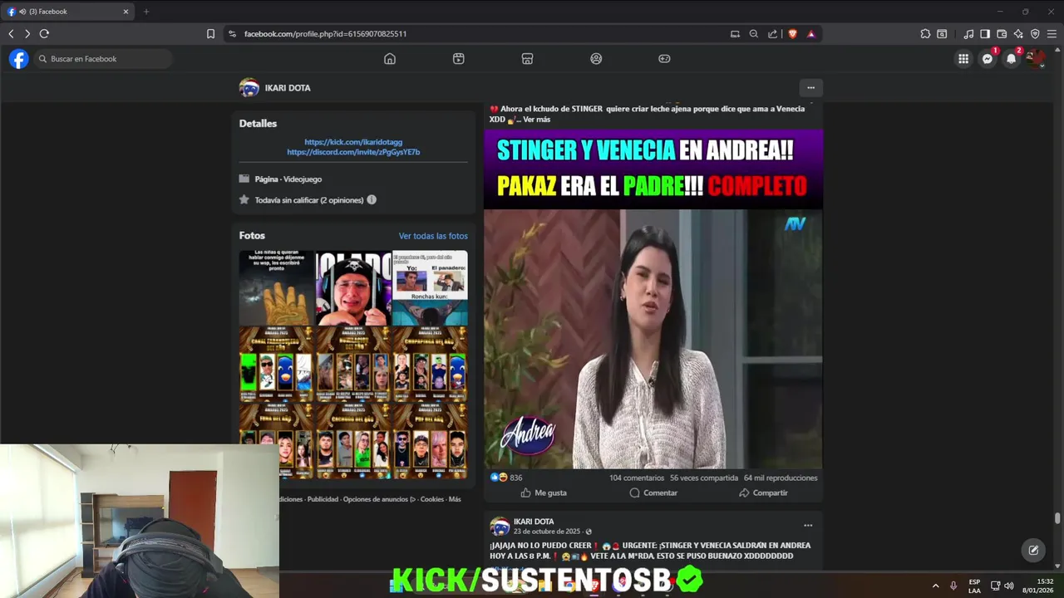Open the Gaming icon in top navigation
Screen dimensions: 1064x598
click(664, 59)
